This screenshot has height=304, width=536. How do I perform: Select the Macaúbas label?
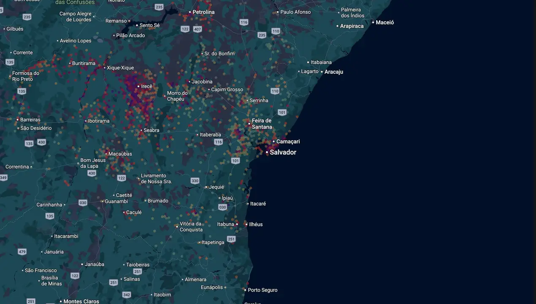[x=120, y=154]
